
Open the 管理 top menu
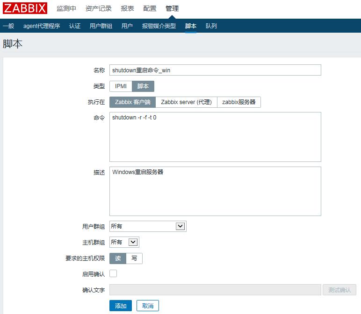172,8
